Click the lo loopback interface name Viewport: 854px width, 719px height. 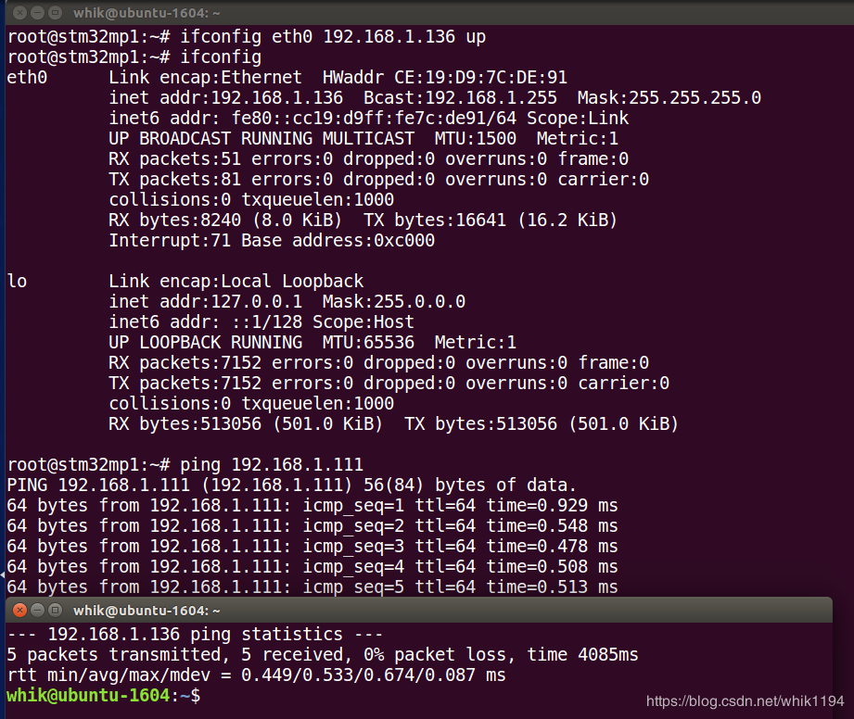17,282
